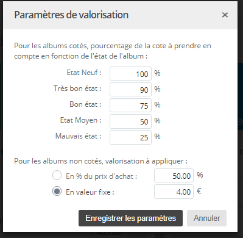Save with Enregistrer les paramètres button

point(130,218)
